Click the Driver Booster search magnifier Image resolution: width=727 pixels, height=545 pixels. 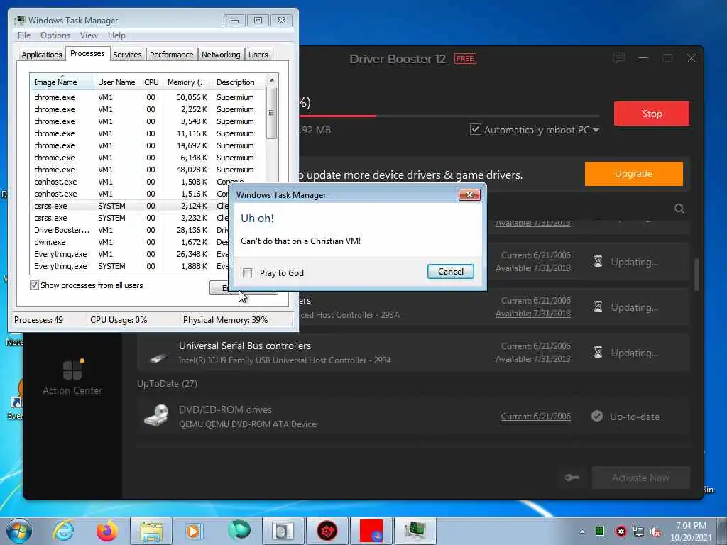[679, 209]
